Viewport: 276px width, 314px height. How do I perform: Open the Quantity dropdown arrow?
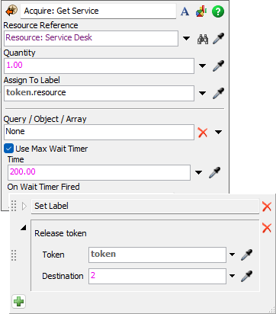(202, 66)
